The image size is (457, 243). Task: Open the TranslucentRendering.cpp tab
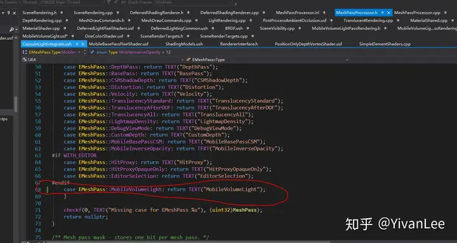tap(368, 21)
